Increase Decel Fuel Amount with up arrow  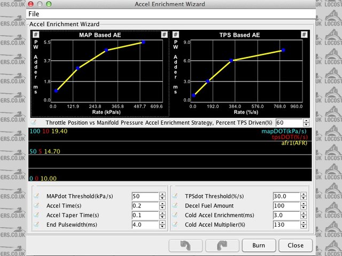coord(304,204)
